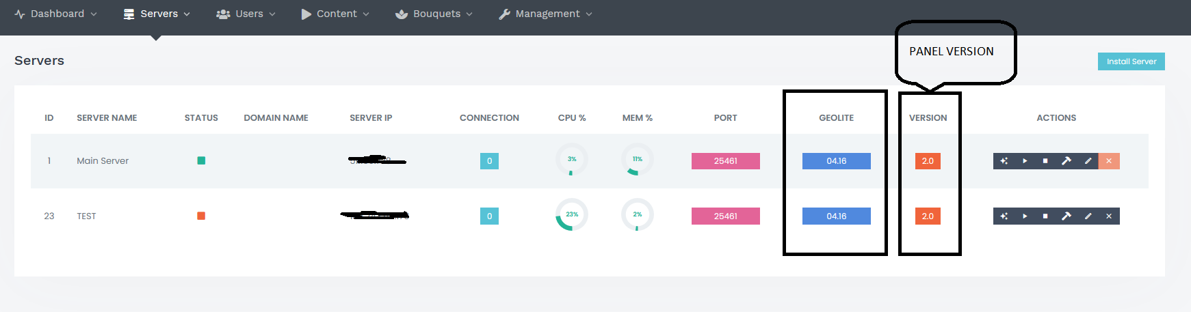Expand the Content dropdown

click(335, 14)
